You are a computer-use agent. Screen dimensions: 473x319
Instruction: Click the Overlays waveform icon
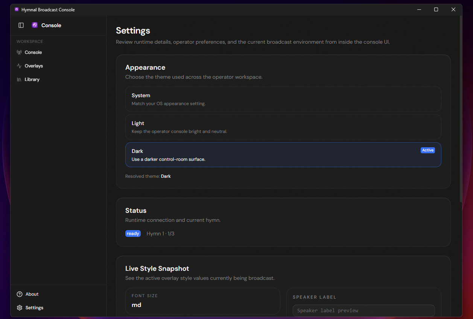tap(19, 66)
